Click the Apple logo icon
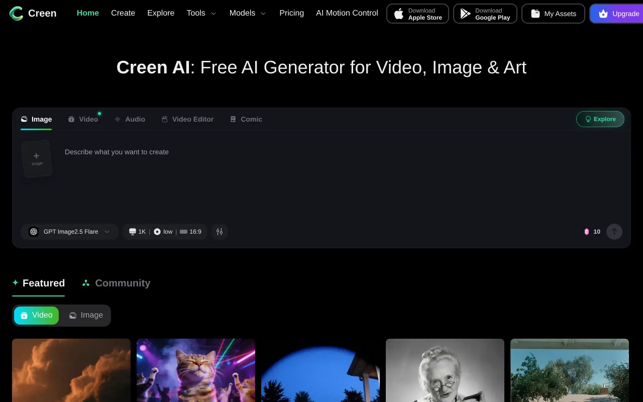Screen dimensions: 643x402 (399, 14)
